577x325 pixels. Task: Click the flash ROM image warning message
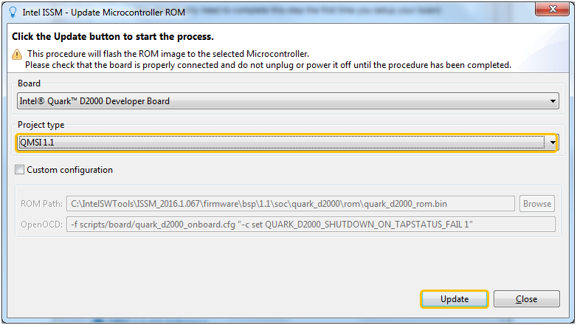269,59
